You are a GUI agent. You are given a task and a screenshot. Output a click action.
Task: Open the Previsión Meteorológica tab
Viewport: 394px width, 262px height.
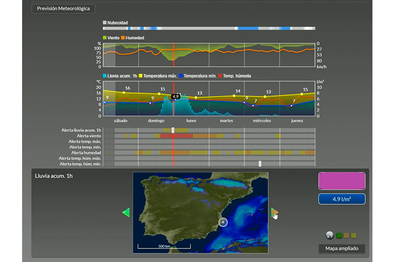(63, 9)
